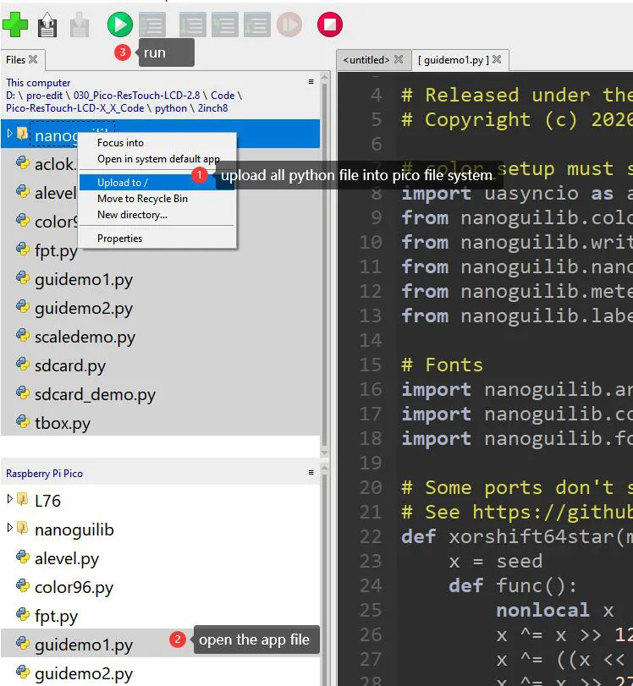Select alevel.py on Raspberry Pi Pico
Screen dimensions: 633x686
67,558
